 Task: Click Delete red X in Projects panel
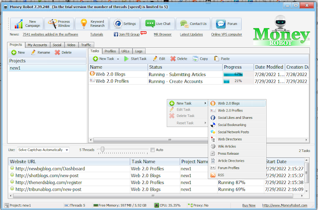tap(58, 52)
